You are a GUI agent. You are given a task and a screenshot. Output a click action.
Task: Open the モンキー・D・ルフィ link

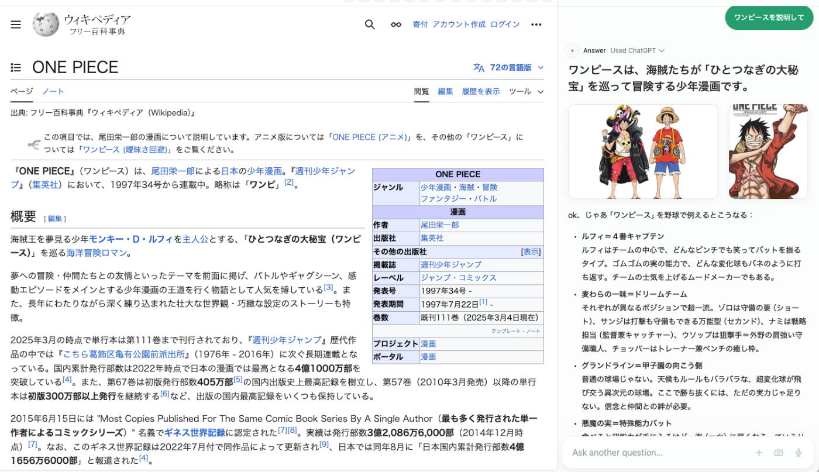point(131,239)
